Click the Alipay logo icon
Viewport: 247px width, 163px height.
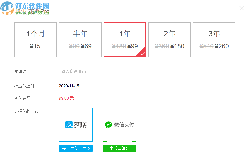coord(69,125)
